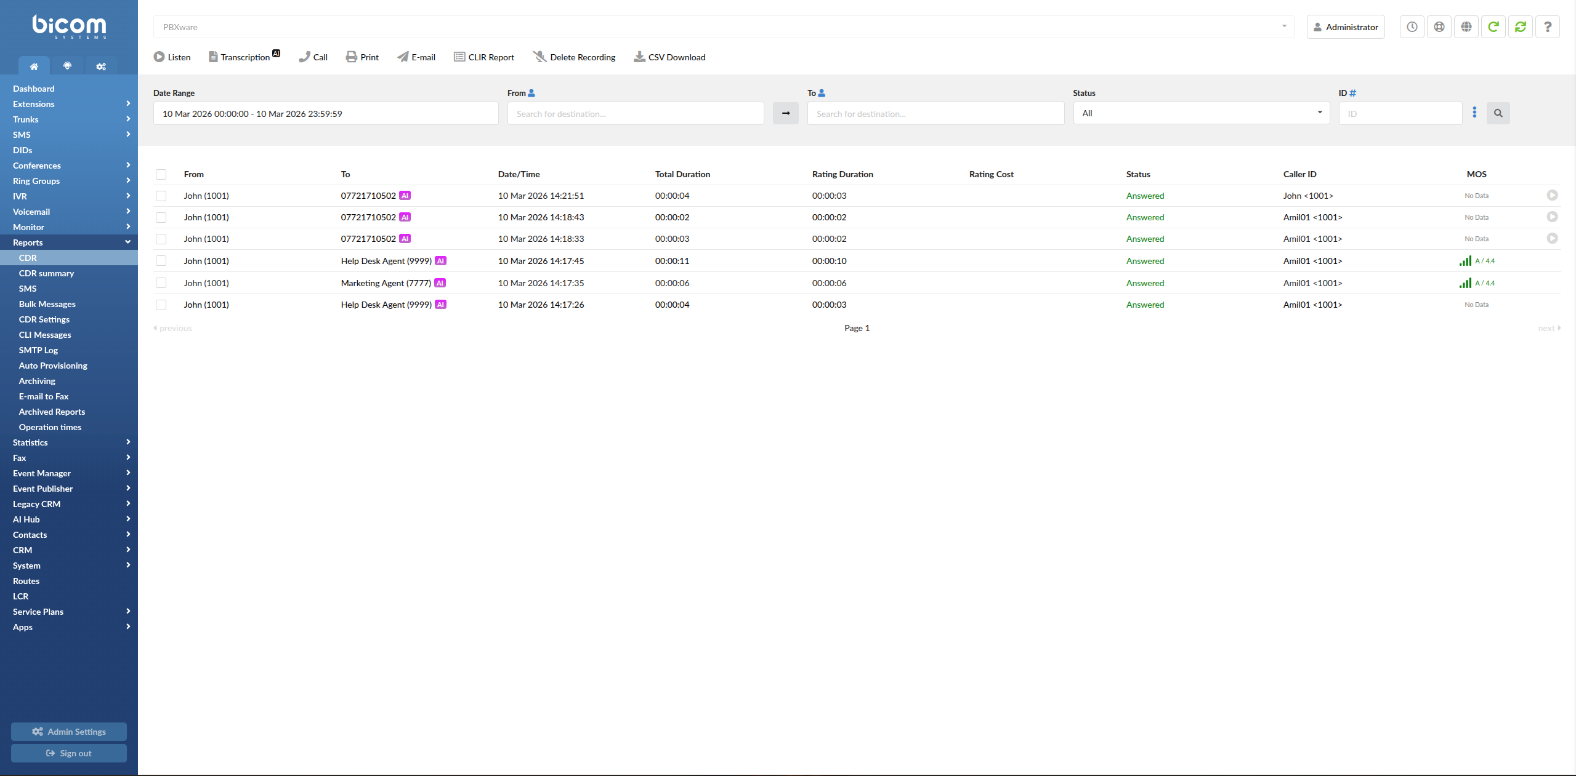Open Bulk Messages report
This screenshot has height=776, width=1576.
(47, 304)
